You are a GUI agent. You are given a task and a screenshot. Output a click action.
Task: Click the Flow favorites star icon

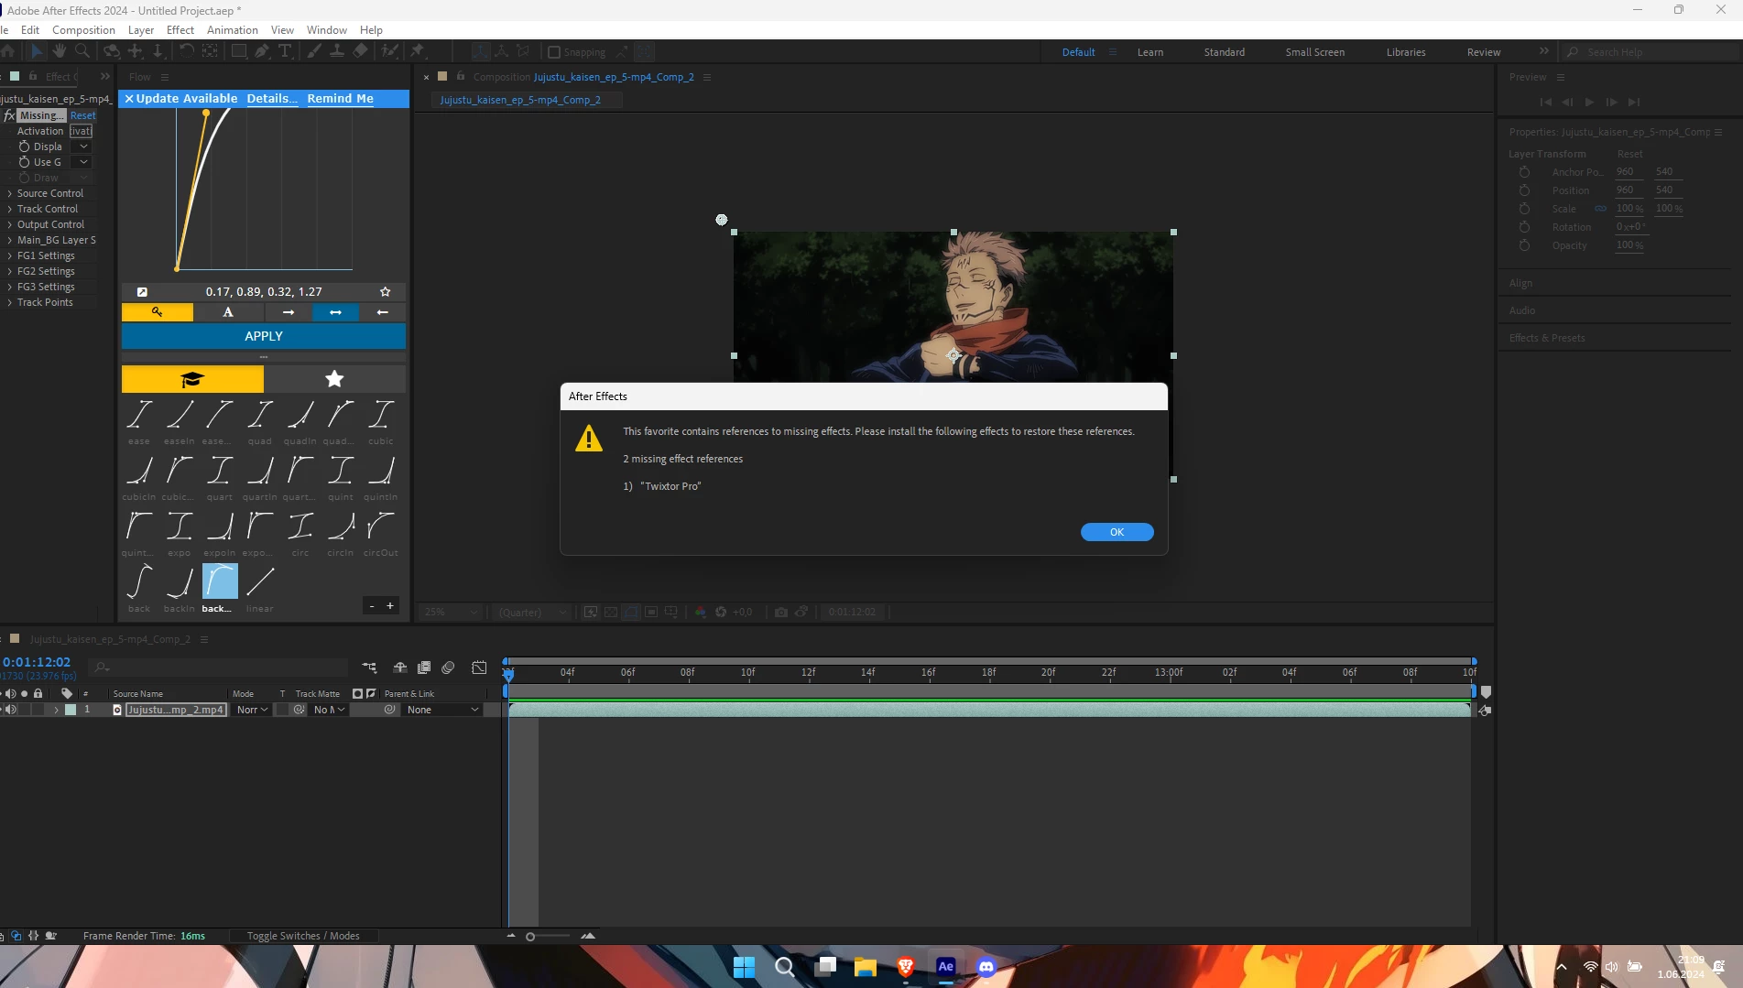(x=386, y=292)
